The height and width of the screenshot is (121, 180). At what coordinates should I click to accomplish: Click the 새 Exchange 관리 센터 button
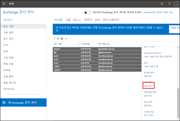pos(24,102)
